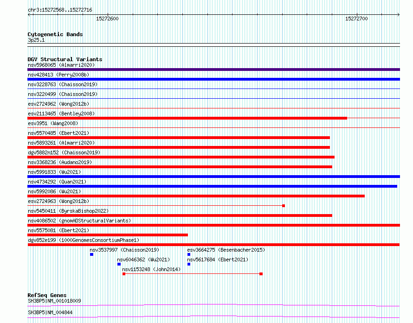Click the red nsv5570485 variant bar
This screenshot has height=323, width=413.
(179, 138)
